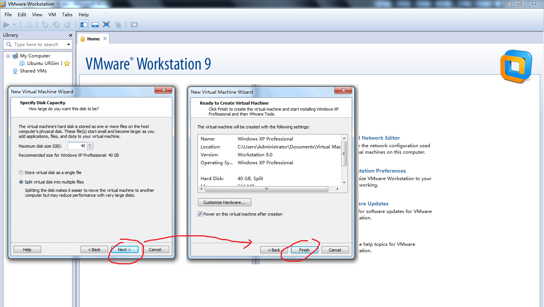Image resolution: width=544 pixels, height=307 pixels.
Task: Click the settings list scroll up arrow
Action: (344, 138)
